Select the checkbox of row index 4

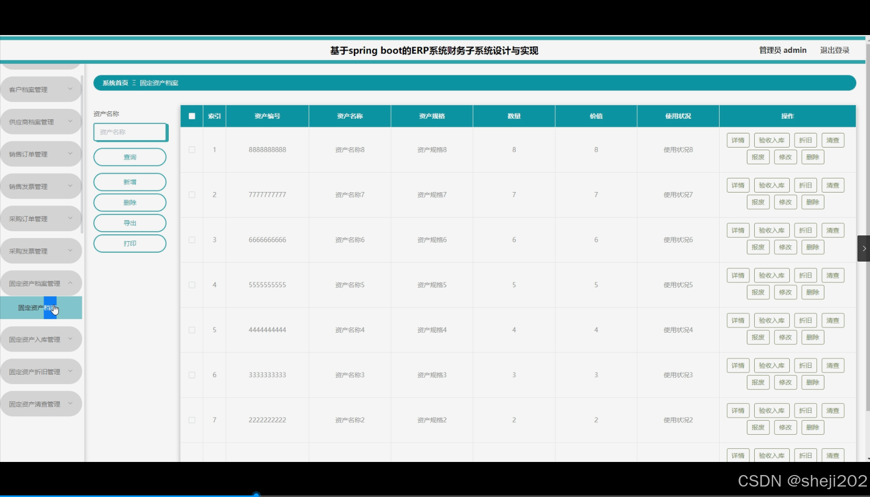point(192,285)
